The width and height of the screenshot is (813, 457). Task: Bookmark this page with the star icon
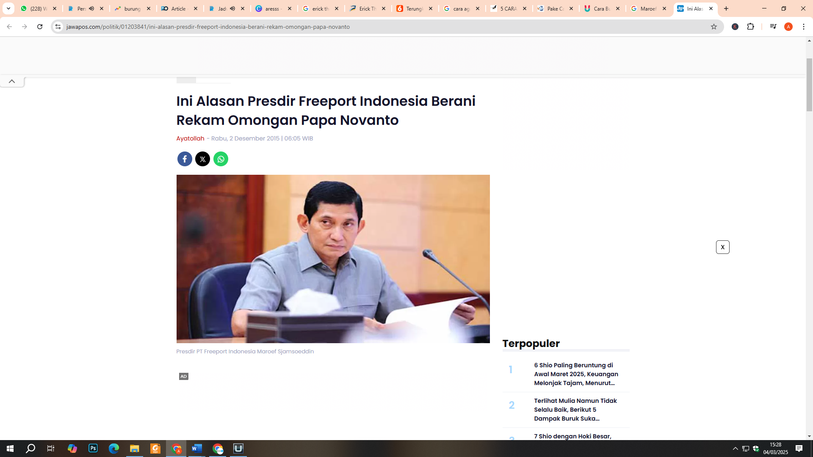pos(714,27)
